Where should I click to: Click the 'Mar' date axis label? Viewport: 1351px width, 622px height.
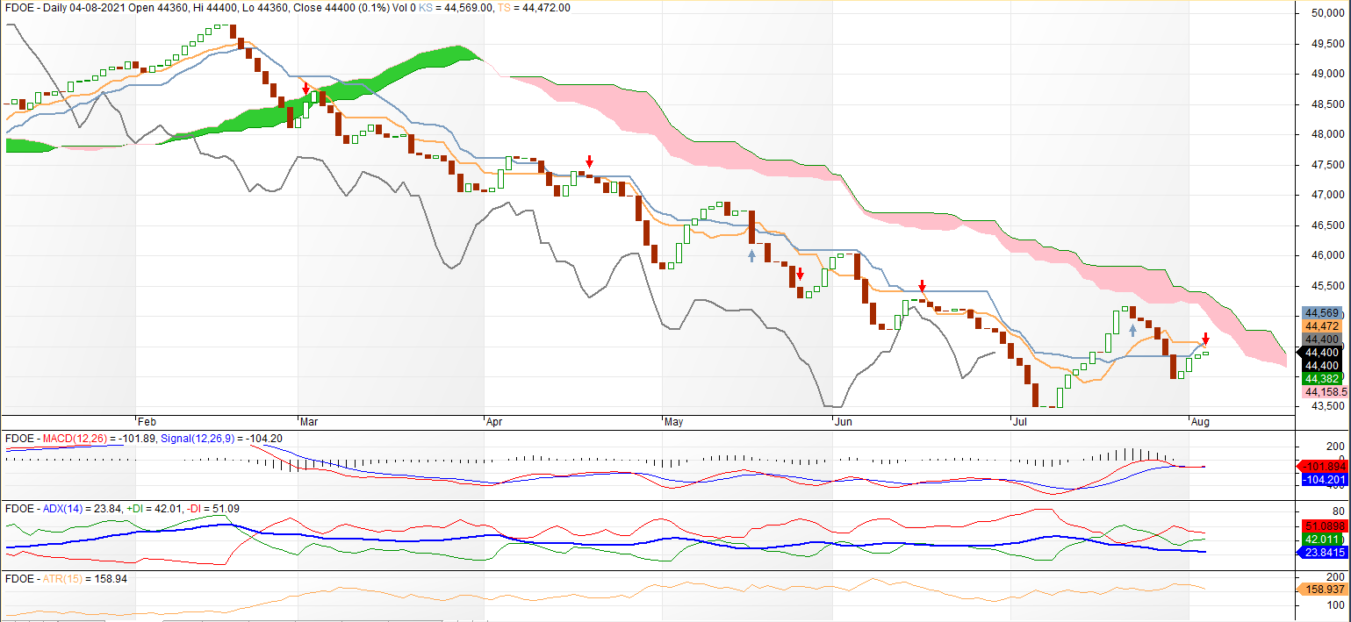[x=309, y=421]
